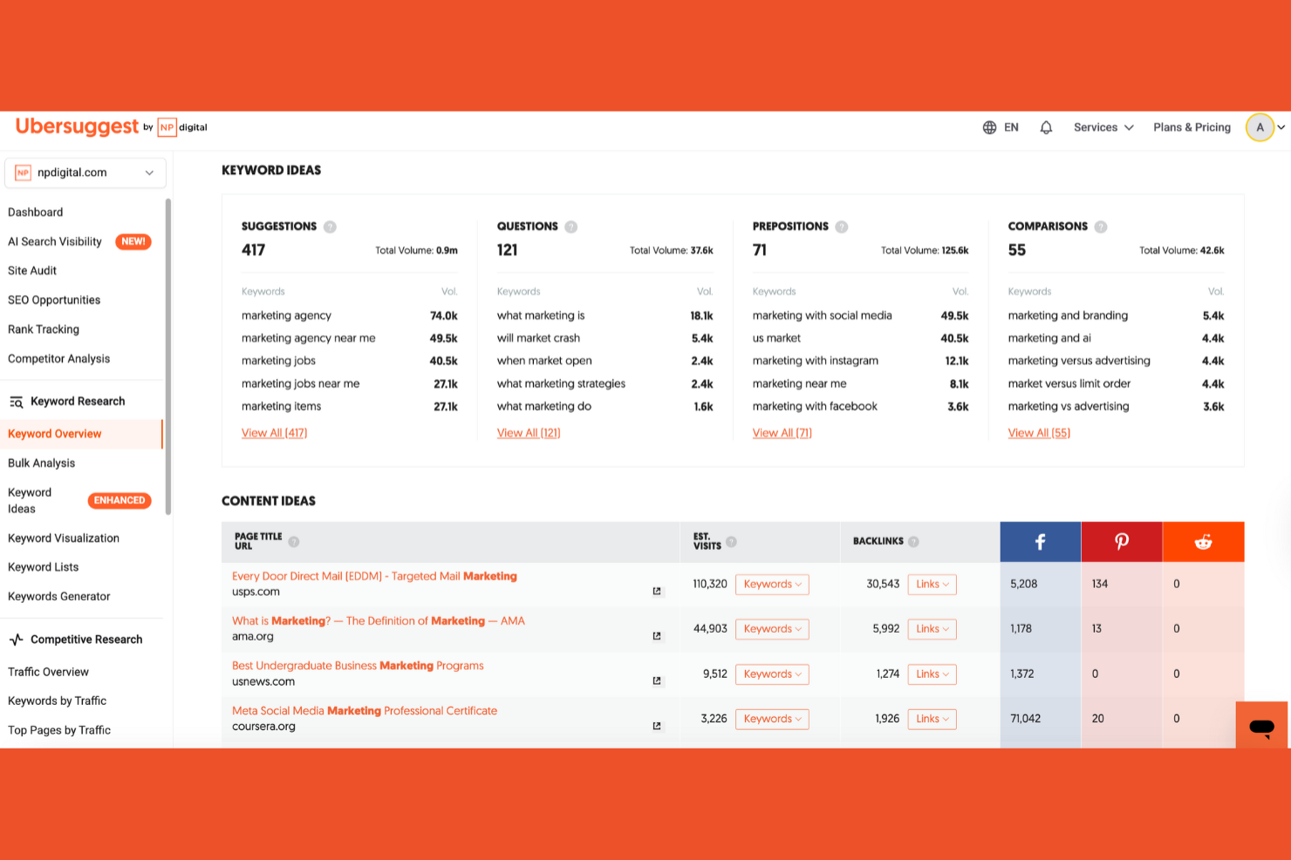
Task: Select Plans & Pricing in the top menu
Action: [x=1192, y=126]
